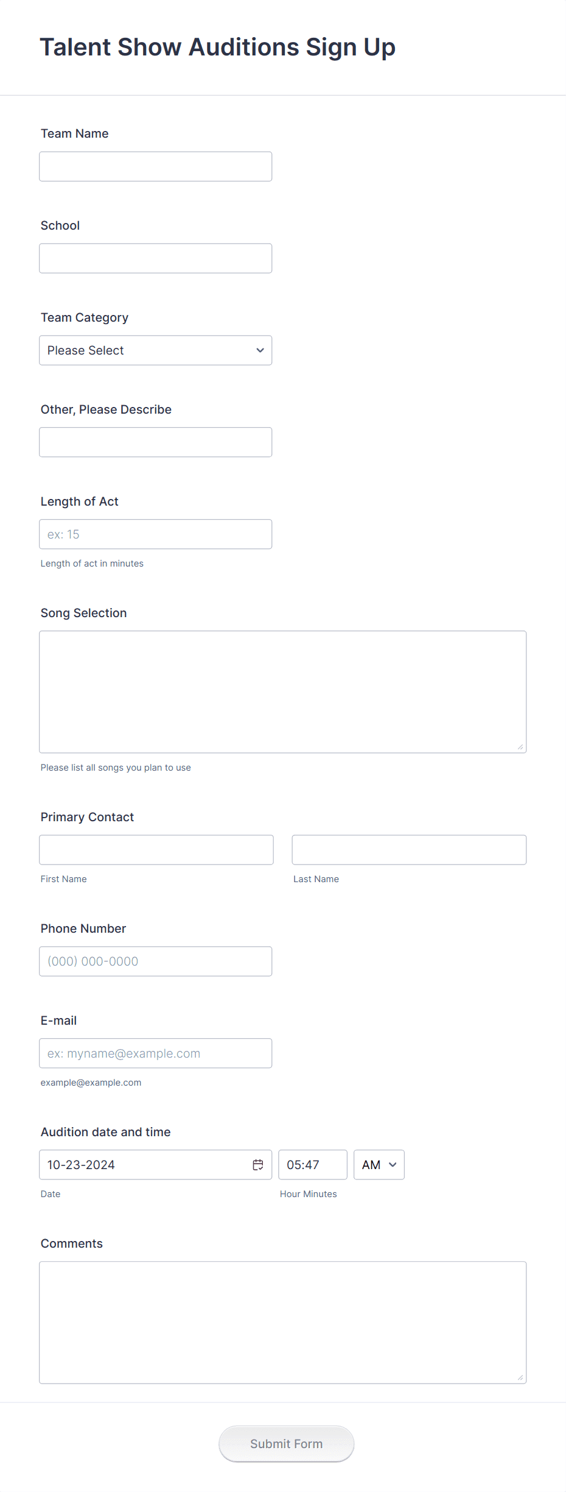This screenshot has width=566, height=1492.
Task: Click the Comments textarea resize handle
Action: pyautogui.click(x=521, y=1376)
